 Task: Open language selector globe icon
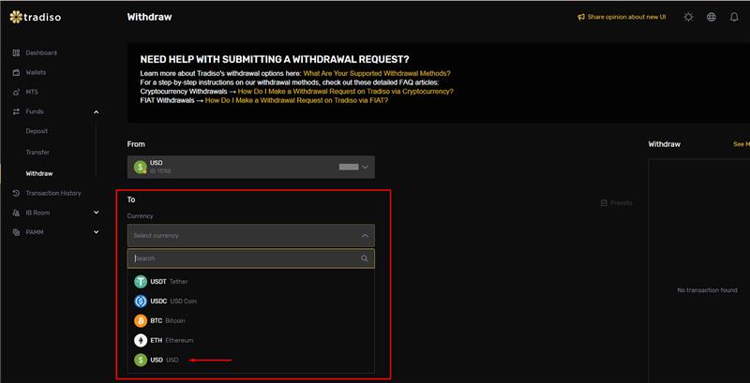(x=712, y=17)
